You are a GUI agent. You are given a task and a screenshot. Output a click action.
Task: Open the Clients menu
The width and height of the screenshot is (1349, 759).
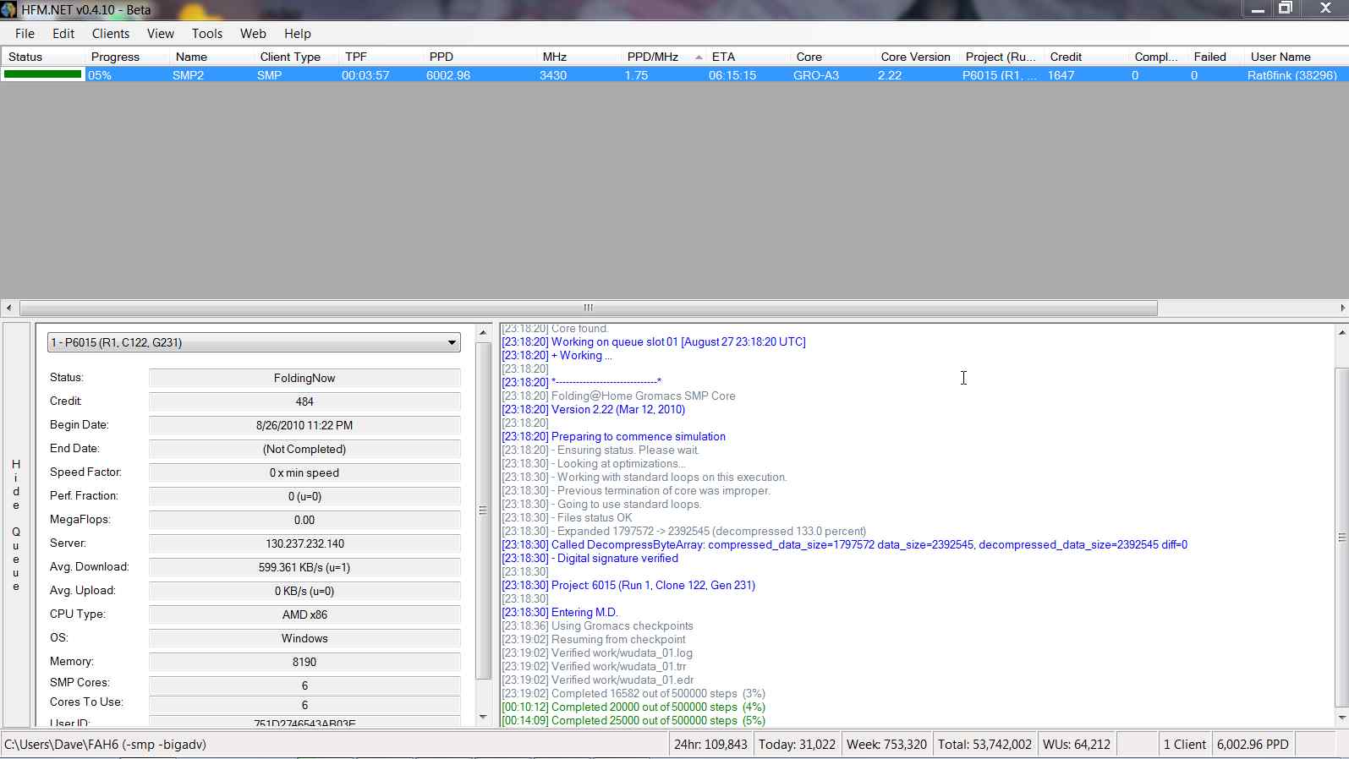[111, 34]
